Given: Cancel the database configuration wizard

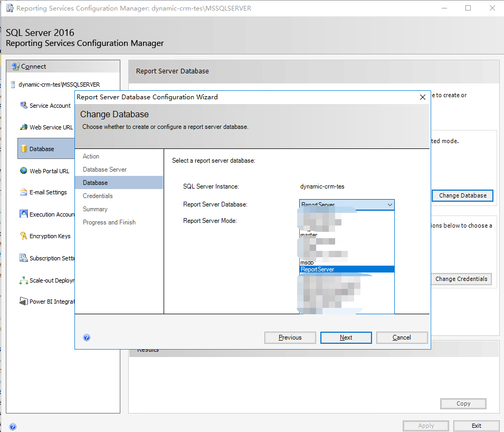Looking at the screenshot, I should [x=402, y=337].
